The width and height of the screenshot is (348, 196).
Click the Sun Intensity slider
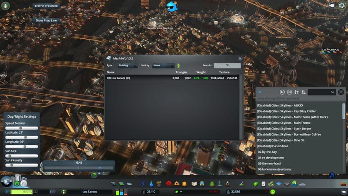point(21,165)
